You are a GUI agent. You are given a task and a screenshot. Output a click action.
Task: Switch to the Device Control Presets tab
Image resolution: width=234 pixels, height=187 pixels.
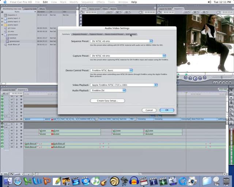[x=114, y=34]
